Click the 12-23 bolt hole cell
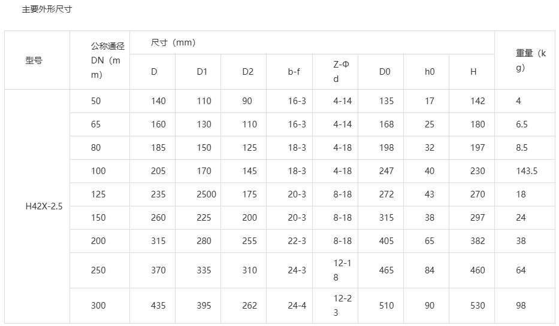The height and width of the screenshot is (326, 559). click(x=335, y=306)
